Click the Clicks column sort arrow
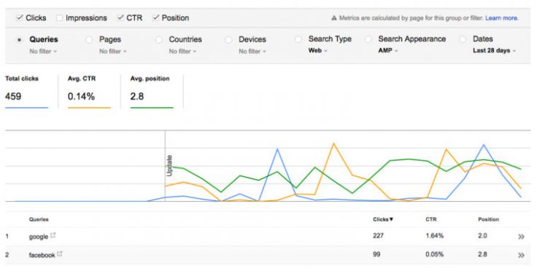The width and height of the screenshot is (537, 268). click(x=391, y=219)
